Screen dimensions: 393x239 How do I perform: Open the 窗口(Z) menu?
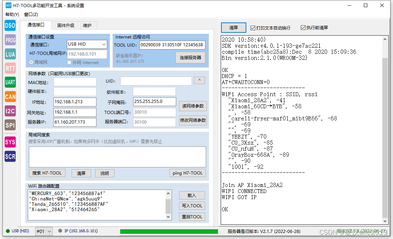coord(31,15)
